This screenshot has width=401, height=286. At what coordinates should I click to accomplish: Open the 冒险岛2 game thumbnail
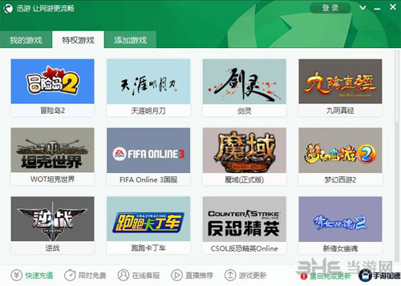[x=52, y=82]
